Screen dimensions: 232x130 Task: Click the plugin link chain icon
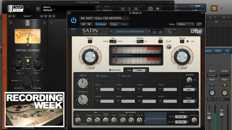pyautogui.click(x=199, y=24)
